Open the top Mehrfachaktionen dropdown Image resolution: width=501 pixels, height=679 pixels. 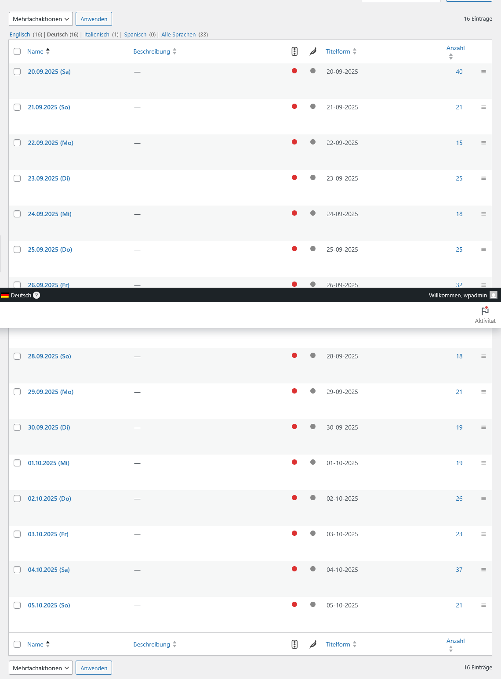[x=41, y=19]
